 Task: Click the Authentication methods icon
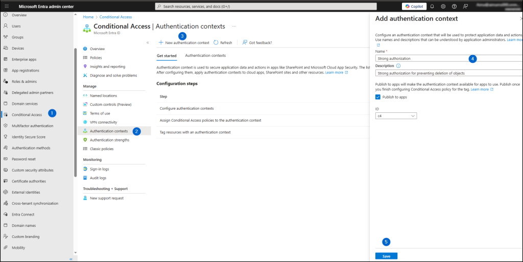point(5,148)
